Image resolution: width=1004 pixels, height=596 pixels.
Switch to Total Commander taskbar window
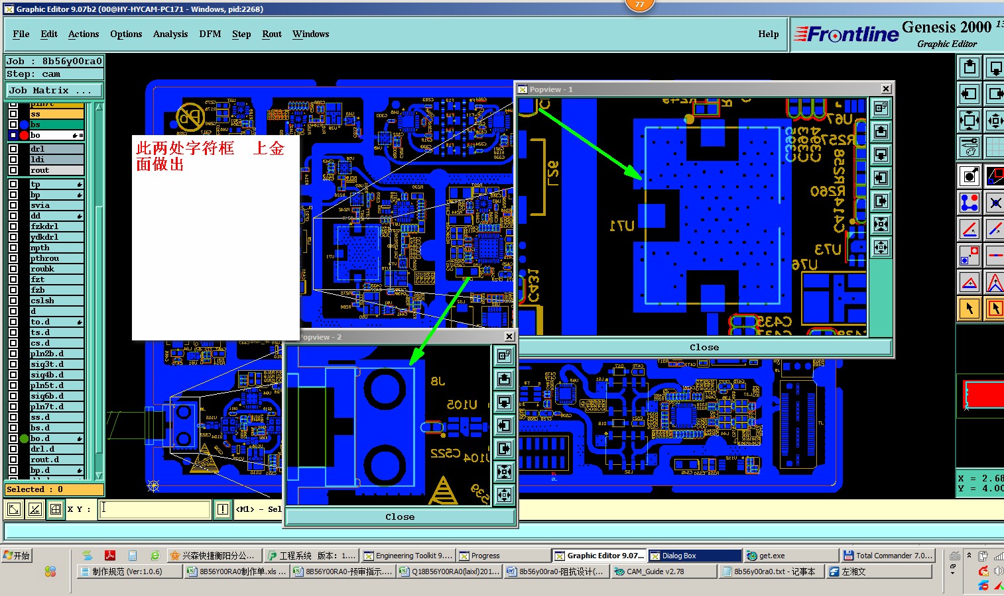888,556
